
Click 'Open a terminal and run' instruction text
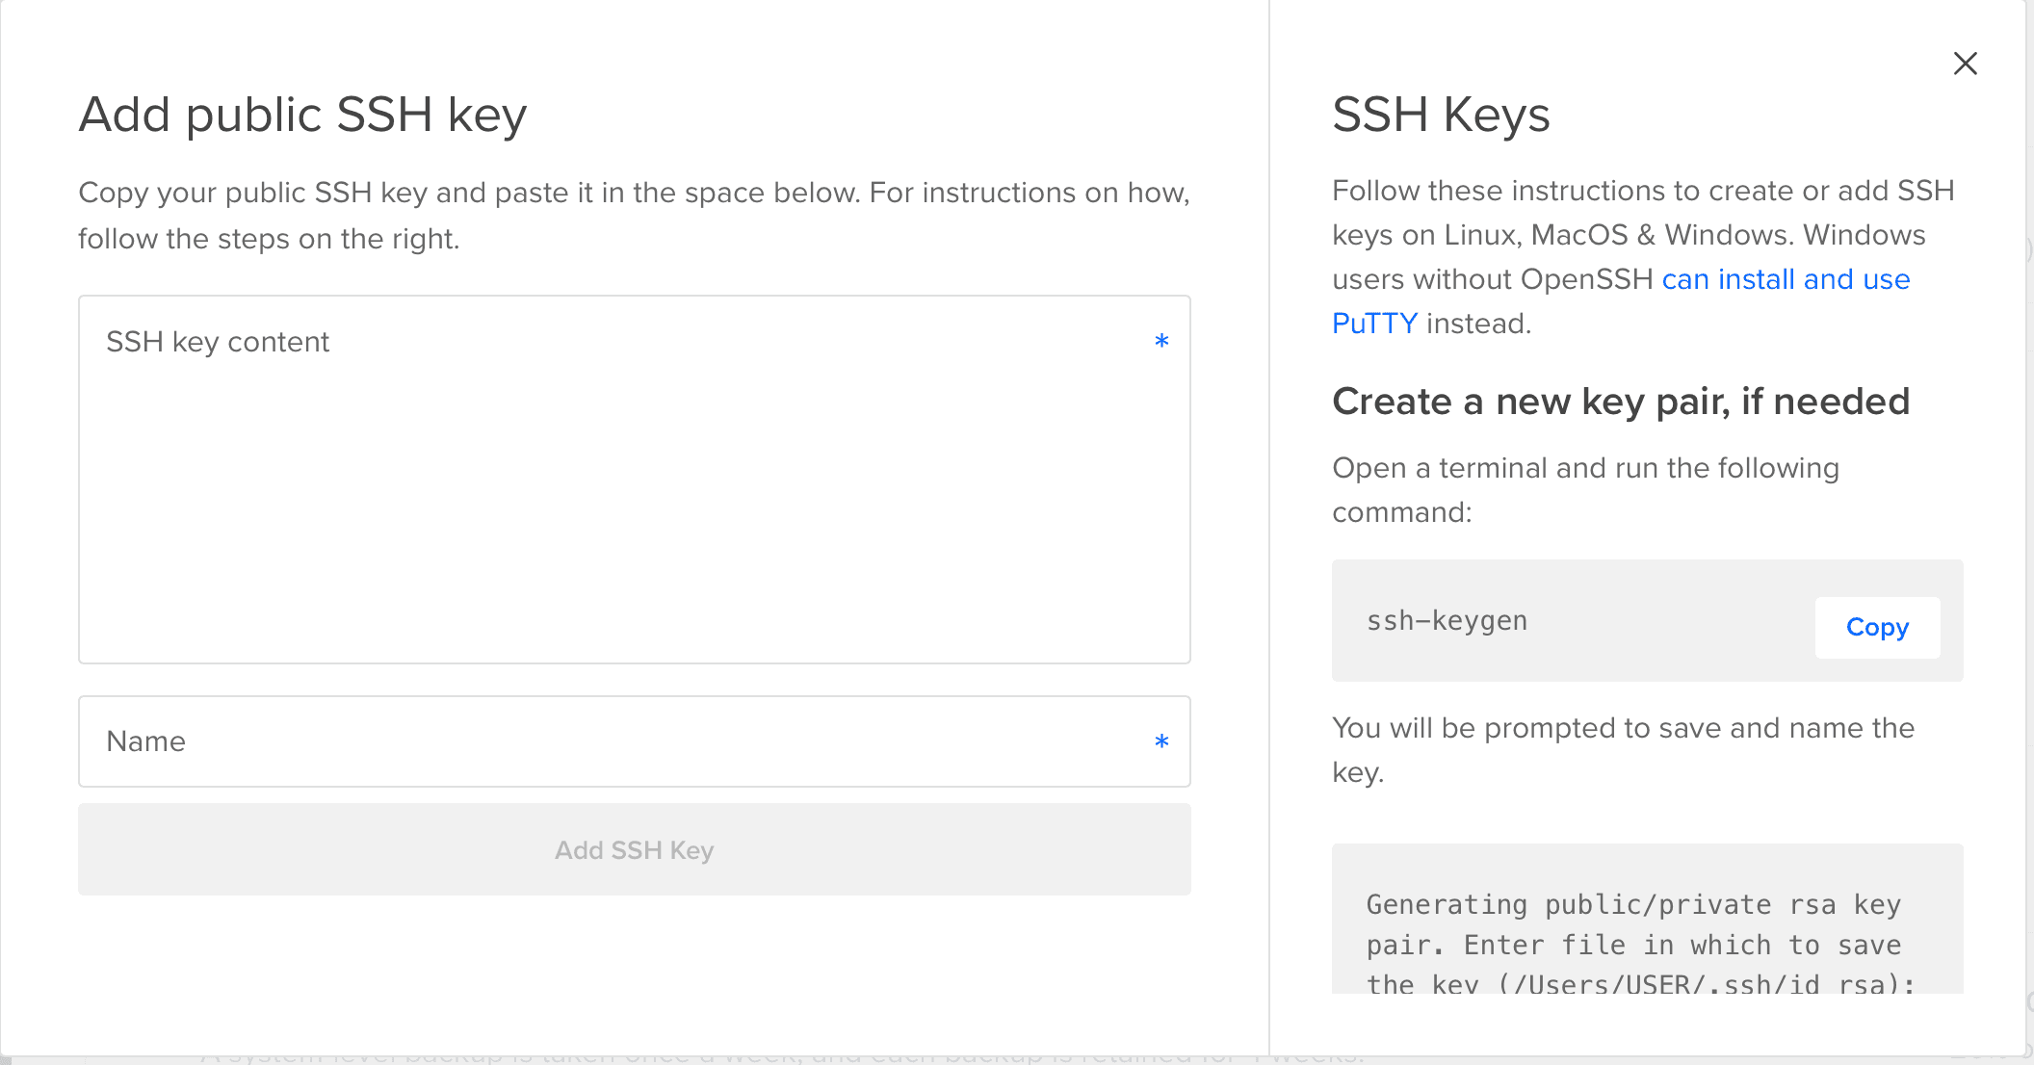click(1585, 490)
